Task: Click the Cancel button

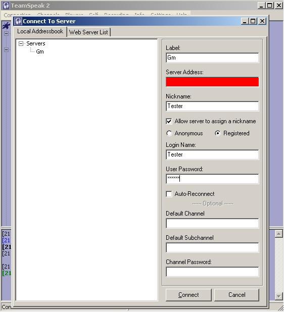Action: tap(237, 295)
